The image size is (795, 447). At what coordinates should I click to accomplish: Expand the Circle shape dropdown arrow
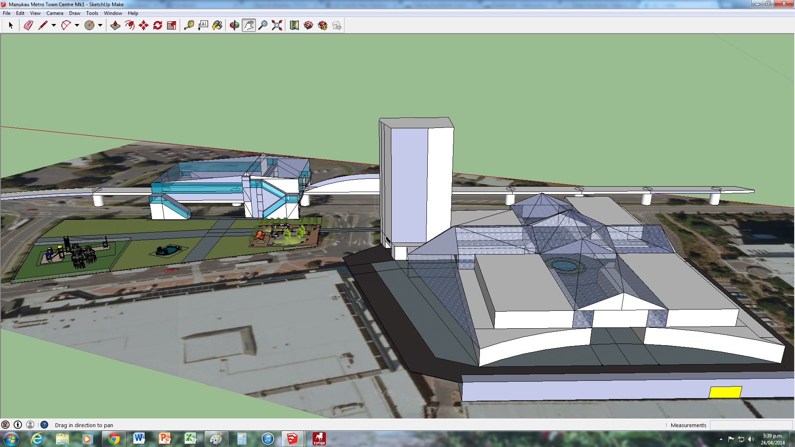(x=100, y=26)
